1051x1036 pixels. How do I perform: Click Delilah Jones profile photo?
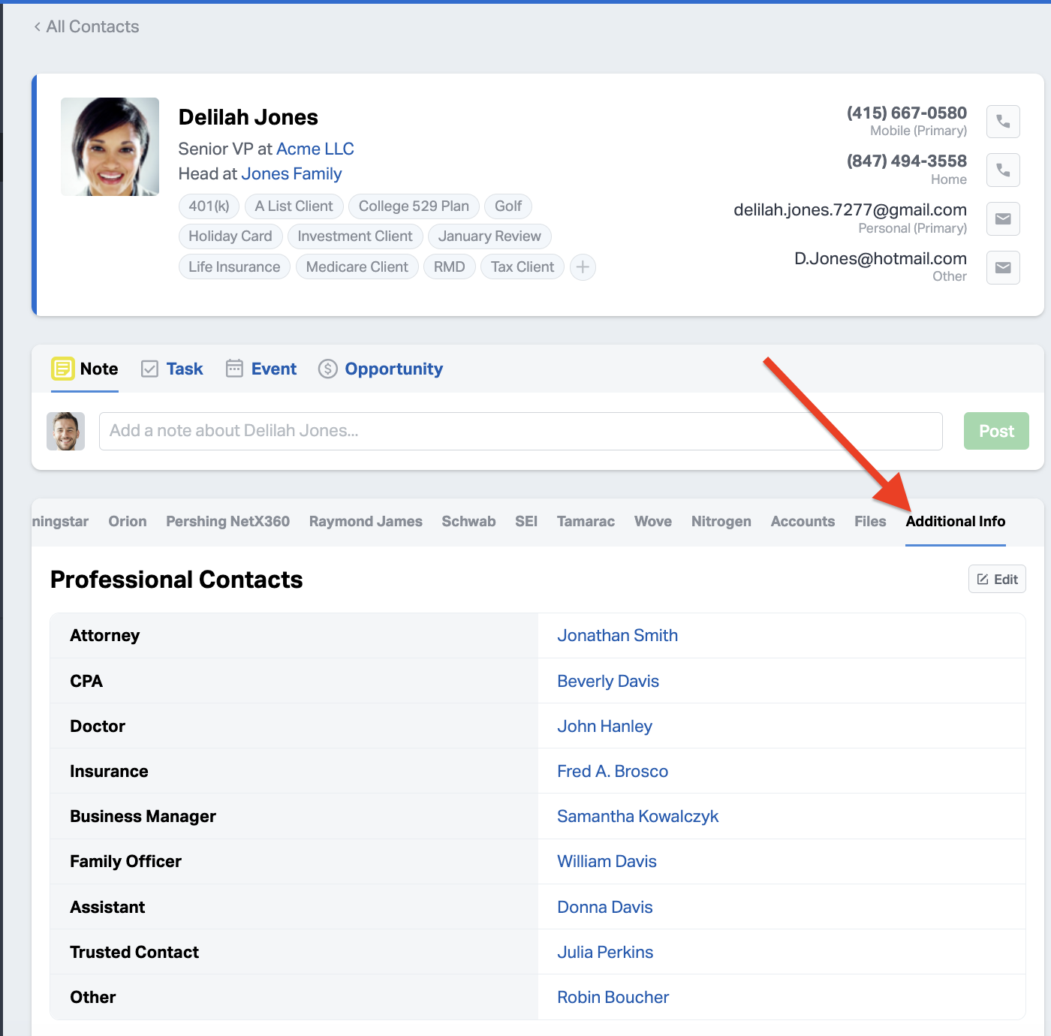tap(110, 147)
